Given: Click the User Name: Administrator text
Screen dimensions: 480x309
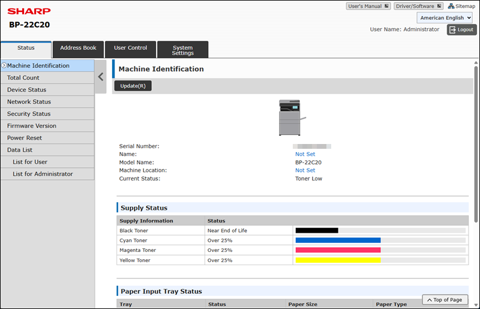Looking at the screenshot, I should click(x=404, y=29).
